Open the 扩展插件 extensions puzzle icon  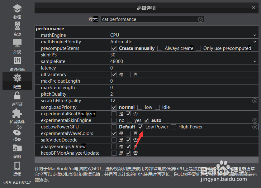pos(17,113)
